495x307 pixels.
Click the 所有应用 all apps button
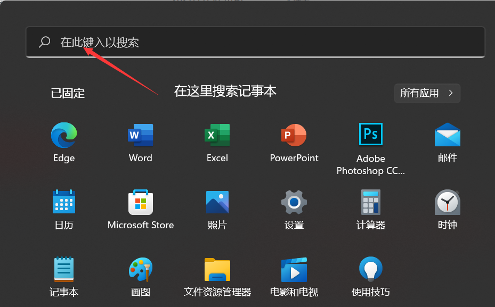[427, 93]
